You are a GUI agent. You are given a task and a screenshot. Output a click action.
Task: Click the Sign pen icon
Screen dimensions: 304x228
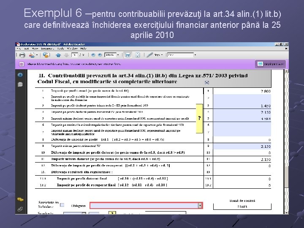pos(149,55)
